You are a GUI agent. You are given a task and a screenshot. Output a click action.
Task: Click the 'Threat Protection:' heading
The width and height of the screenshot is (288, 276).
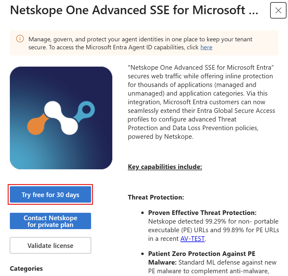point(156,197)
